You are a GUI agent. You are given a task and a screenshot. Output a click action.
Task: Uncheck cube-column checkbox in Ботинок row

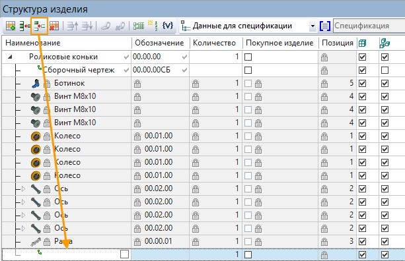tap(362, 83)
